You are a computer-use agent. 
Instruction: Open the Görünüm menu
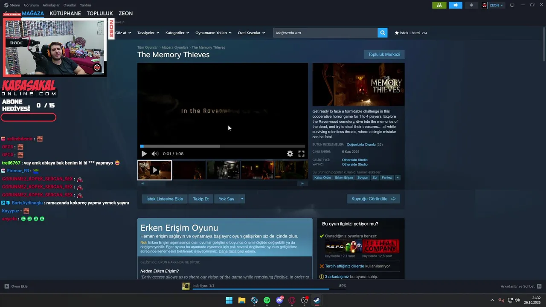coord(31,5)
